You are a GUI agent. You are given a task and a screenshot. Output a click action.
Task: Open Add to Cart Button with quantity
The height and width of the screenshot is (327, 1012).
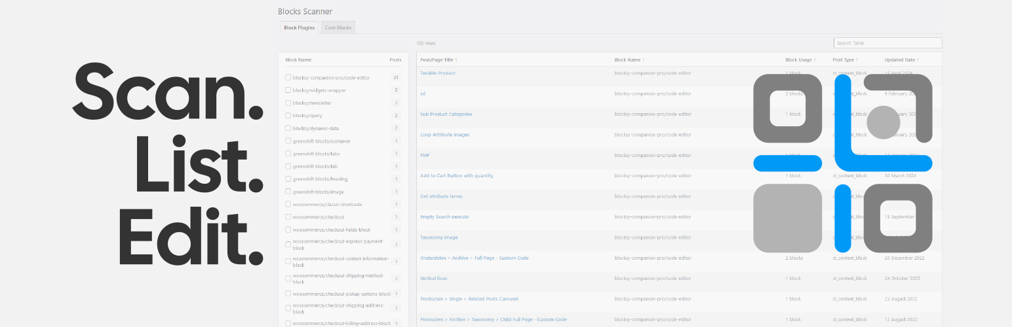pos(457,176)
